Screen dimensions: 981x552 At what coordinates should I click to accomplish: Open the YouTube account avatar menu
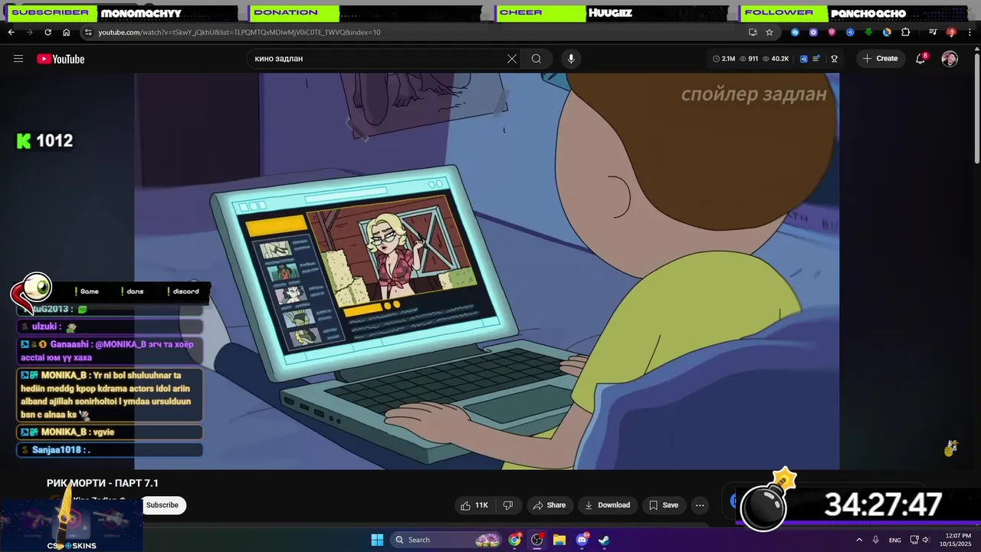click(x=950, y=59)
